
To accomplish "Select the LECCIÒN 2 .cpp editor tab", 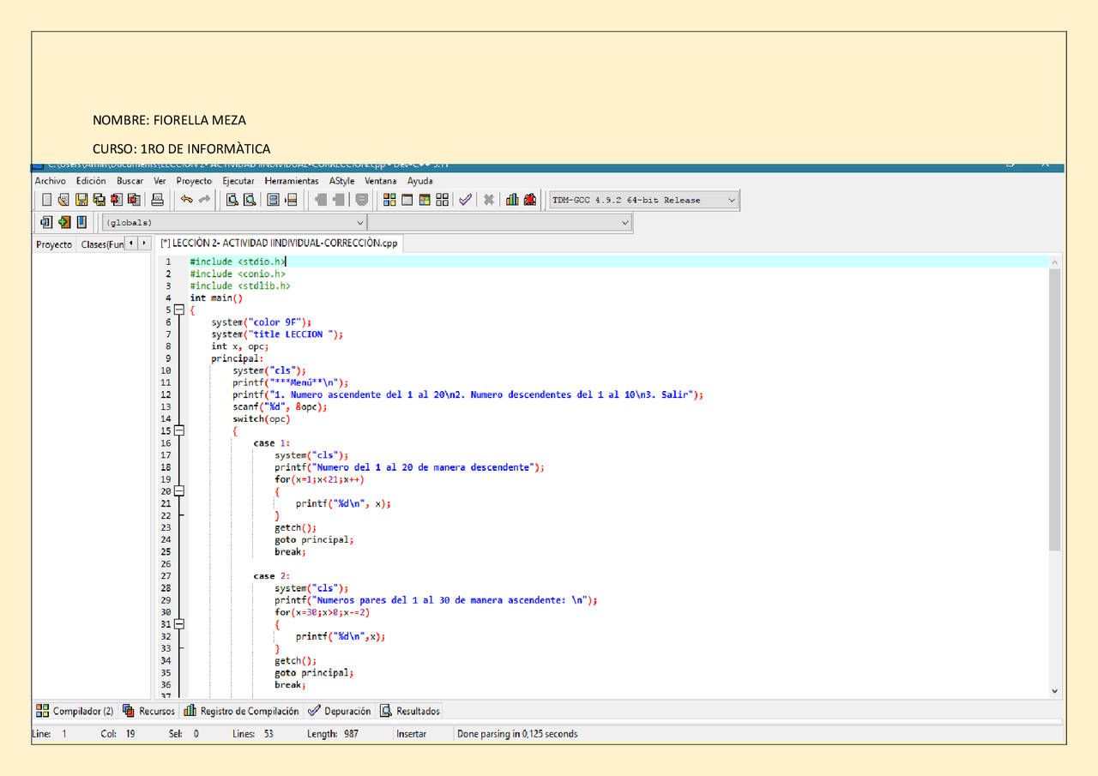I will pos(280,244).
